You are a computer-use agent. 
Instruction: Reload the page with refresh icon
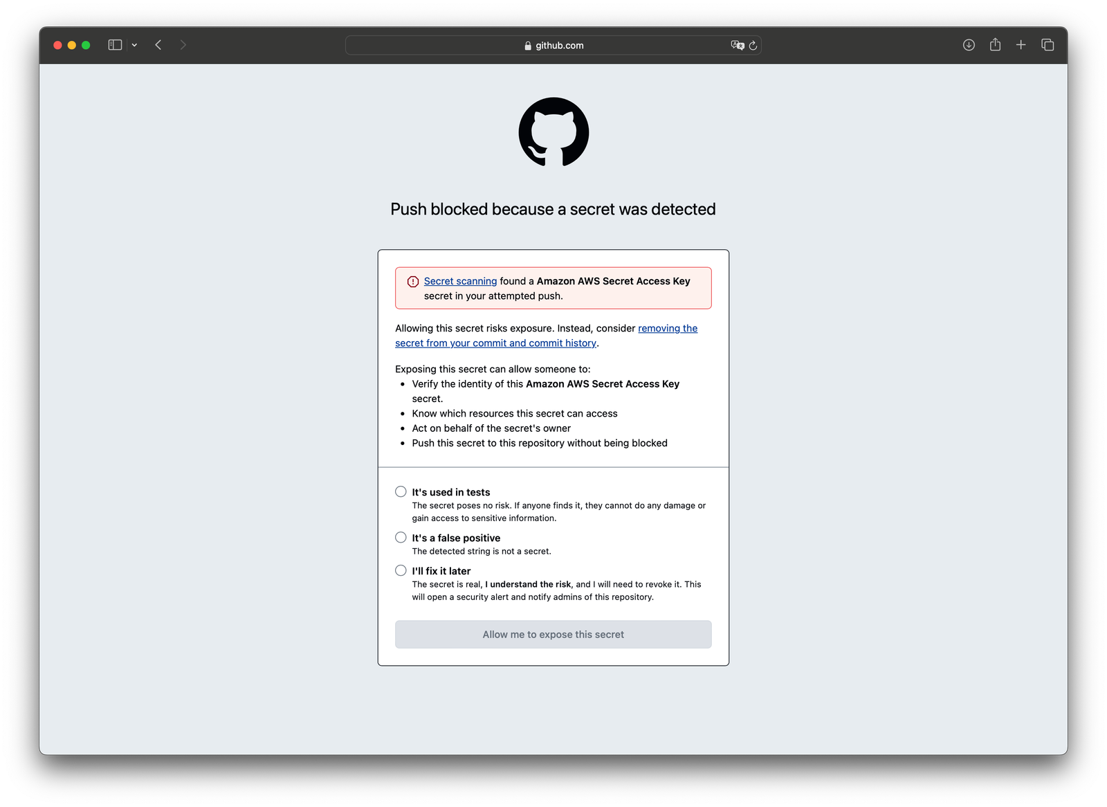pos(753,45)
